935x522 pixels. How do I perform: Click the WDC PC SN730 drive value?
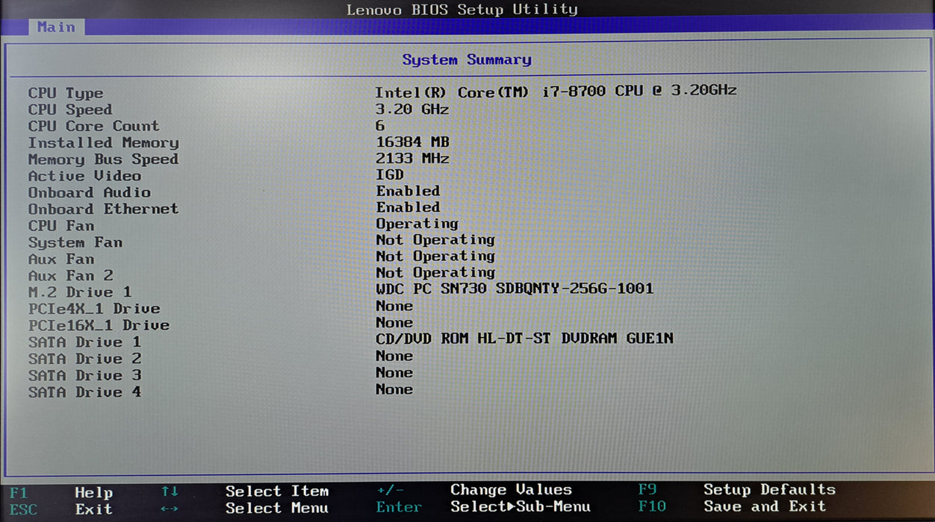tap(515, 289)
